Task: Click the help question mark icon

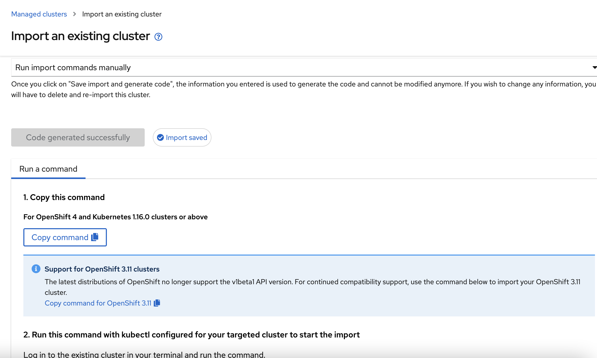Action: coord(158,37)
